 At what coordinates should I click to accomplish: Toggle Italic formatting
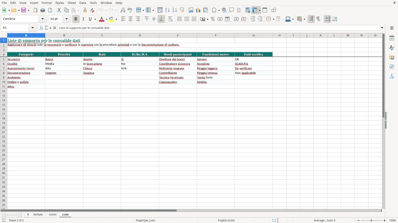coord(83,19)
